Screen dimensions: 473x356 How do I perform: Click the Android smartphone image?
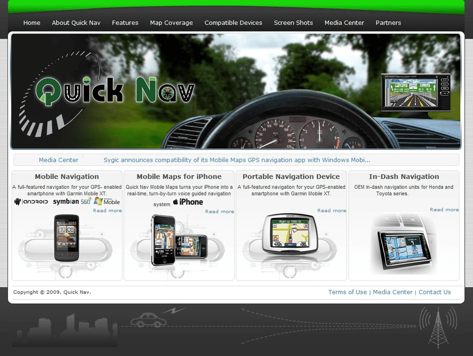(x=67, y=238)
